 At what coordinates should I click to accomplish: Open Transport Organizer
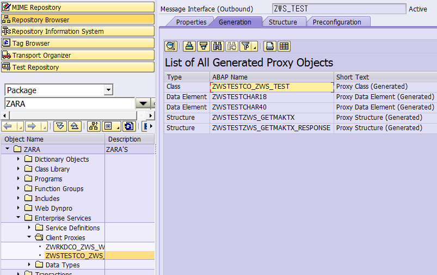click(78, 55)
